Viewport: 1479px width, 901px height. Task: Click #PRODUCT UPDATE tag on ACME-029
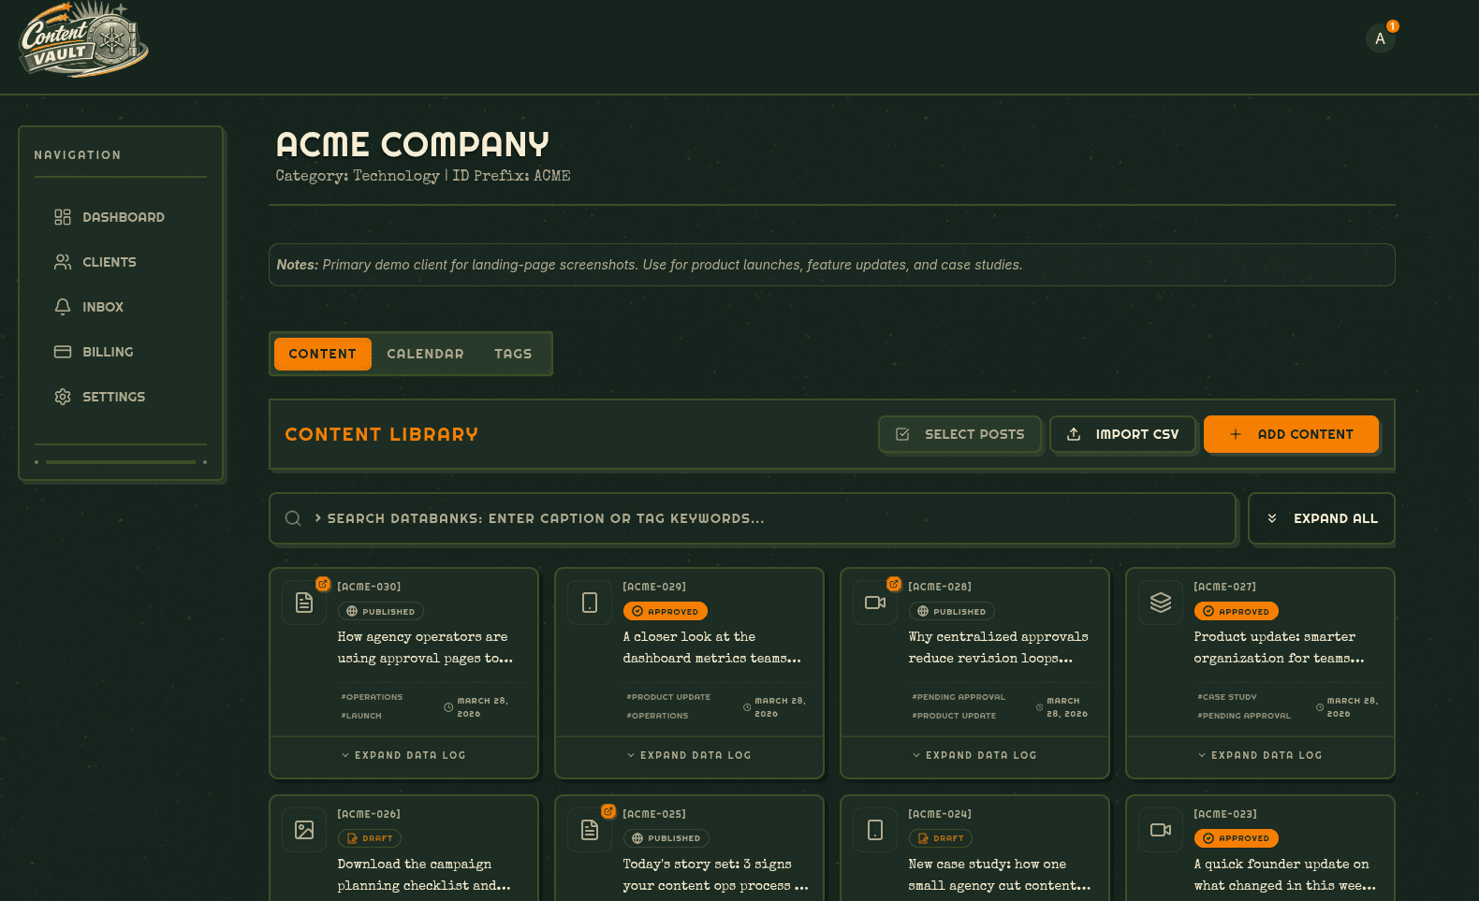pyautogui.click(x=668, y=697)
